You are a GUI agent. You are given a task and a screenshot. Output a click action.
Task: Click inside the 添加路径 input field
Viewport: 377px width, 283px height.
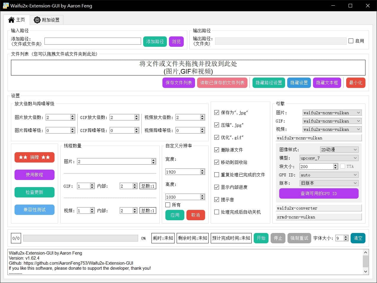click(x=93, y=41)
